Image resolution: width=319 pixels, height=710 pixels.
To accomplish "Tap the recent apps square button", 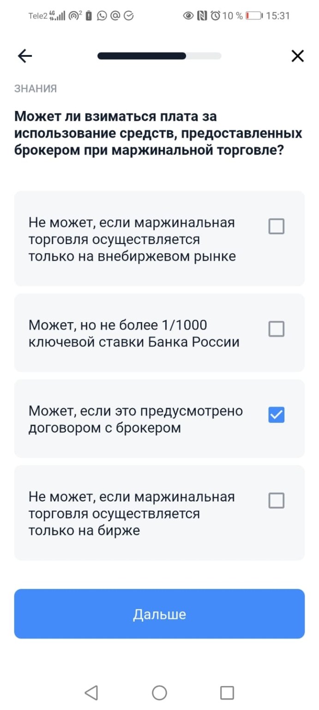I will [x=227, y=692].
